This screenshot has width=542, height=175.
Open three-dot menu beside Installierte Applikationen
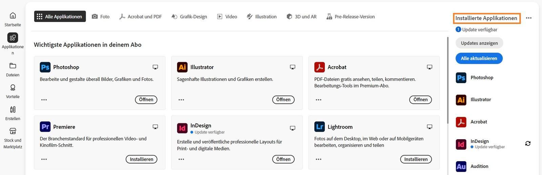(x=529, y=18)
